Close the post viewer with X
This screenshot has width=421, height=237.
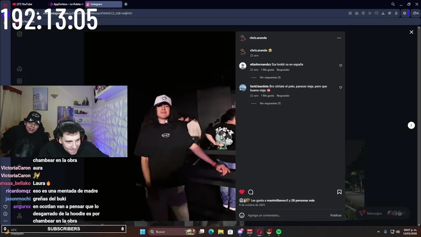coord(411,32)
